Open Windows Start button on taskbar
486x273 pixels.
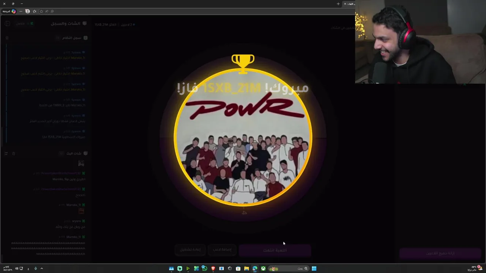[314, 268]
